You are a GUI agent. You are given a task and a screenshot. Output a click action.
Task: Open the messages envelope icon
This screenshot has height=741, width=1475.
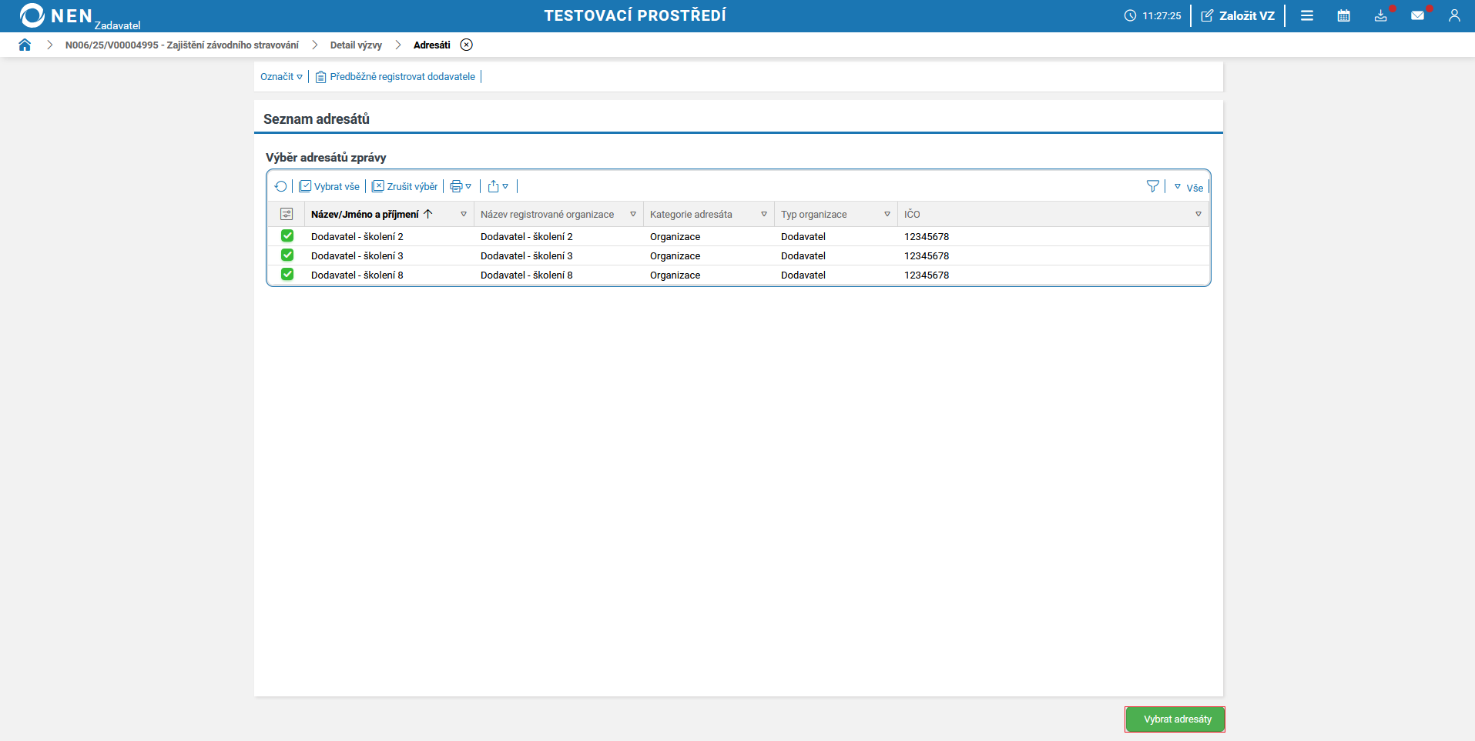pos(1417,15)
